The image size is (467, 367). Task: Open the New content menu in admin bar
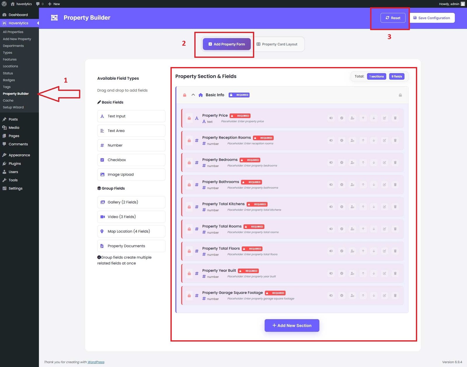pos(54,4)
